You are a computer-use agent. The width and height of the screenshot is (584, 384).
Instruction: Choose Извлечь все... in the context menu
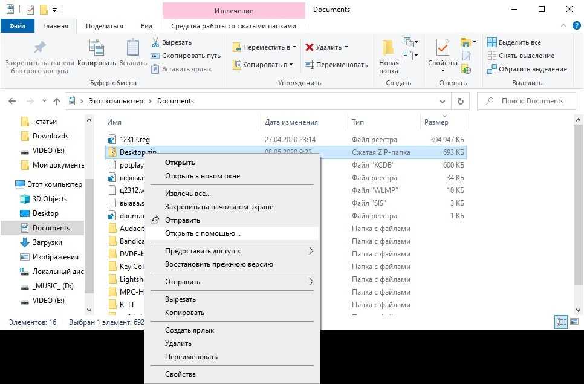tap(232, 194)
